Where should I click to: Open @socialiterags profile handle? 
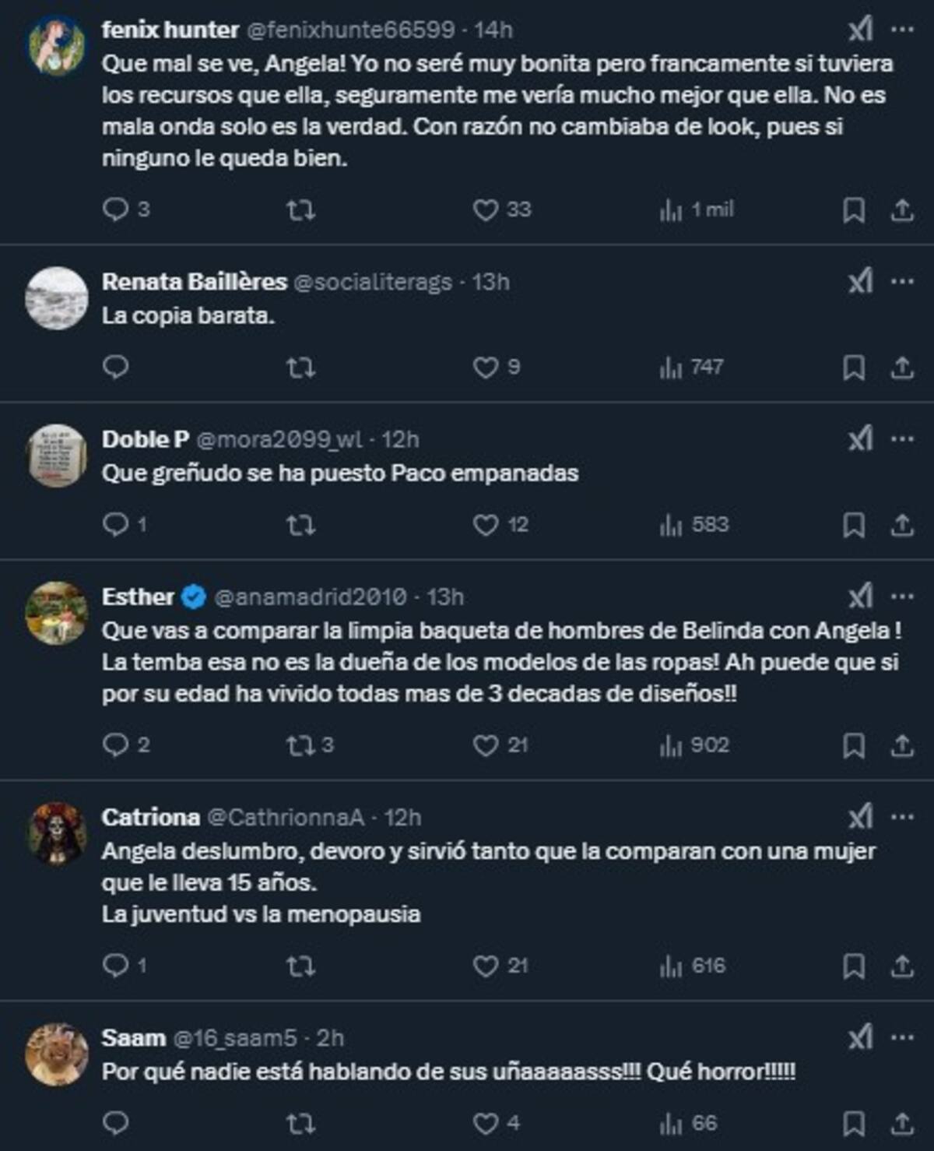[x=372, y=282]
